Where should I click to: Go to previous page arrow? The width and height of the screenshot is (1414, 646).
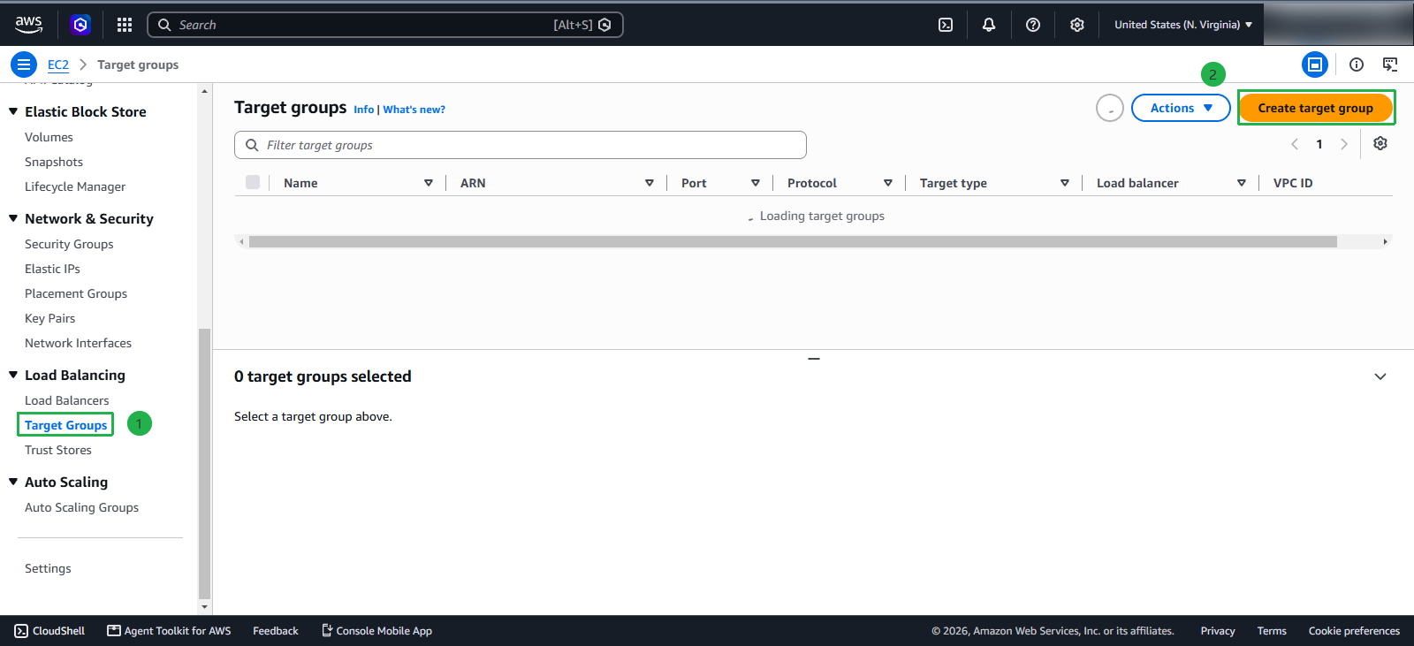tap(1295, 144)
